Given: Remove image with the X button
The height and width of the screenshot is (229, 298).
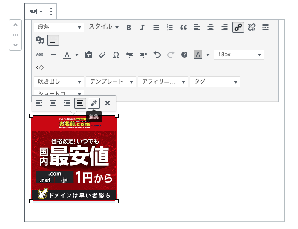Looking at the screenshot, I should pos(108,103).
